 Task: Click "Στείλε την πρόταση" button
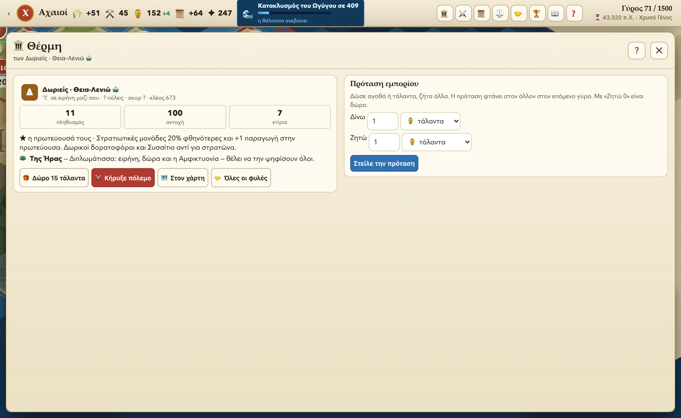(x=384, y=163)
